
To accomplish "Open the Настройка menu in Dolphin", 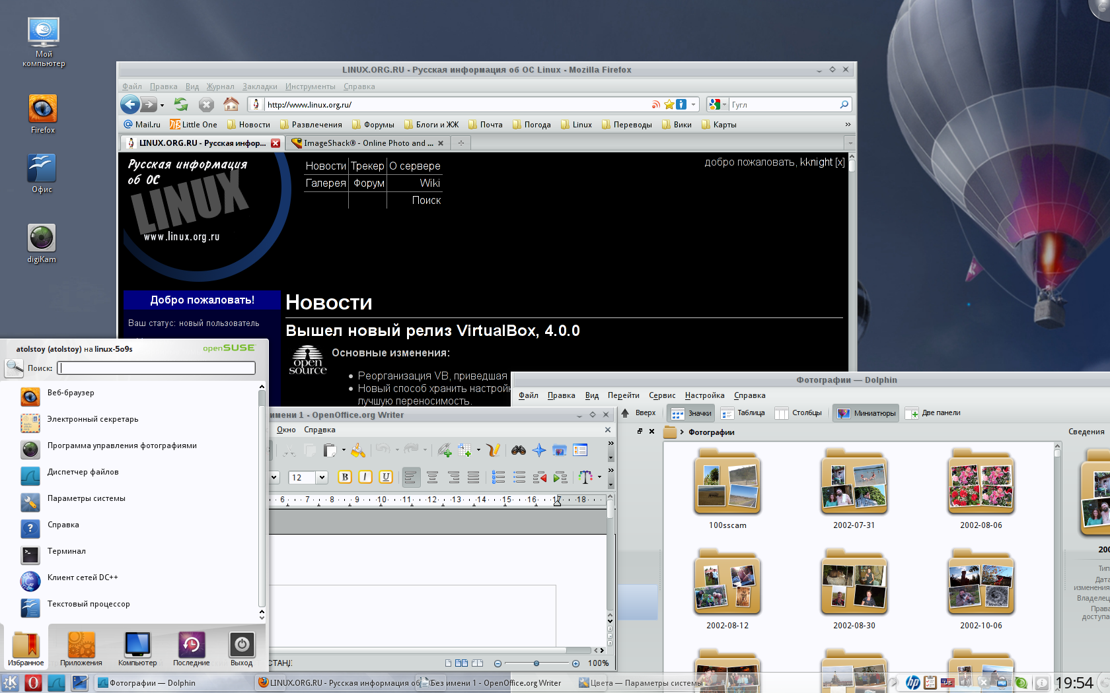I will 704,395.
